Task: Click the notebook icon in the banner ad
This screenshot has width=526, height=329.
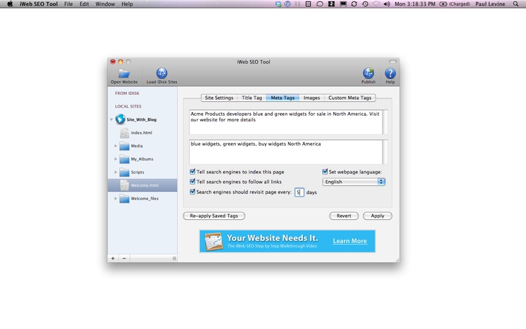Action: pos(213,241)
